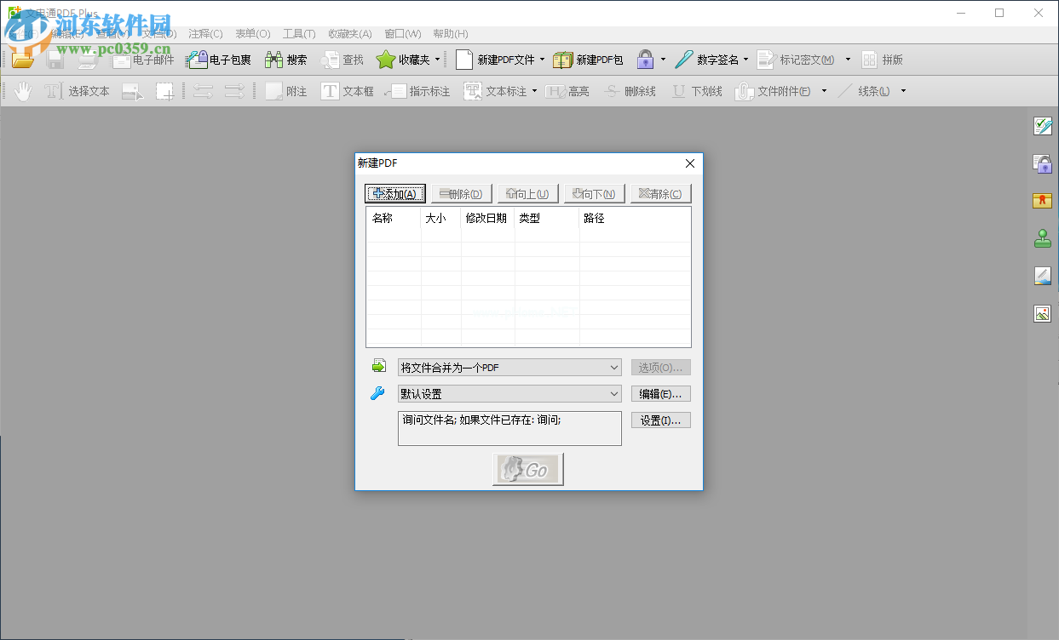
Task: Select the 下划线 underline tool
Action: pyautogui.click(x=696, y=90)
